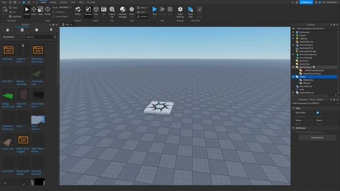
Task: Switch to the TEST ribbon tab
Action: [x=73, y=2]
